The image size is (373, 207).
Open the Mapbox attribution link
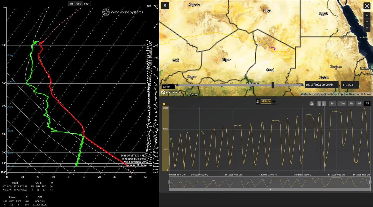pos(307,94)
